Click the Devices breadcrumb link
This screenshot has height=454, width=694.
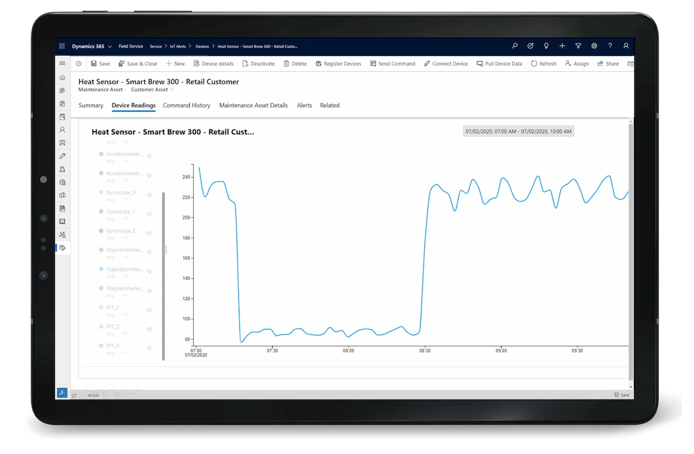tap(202, 46)
